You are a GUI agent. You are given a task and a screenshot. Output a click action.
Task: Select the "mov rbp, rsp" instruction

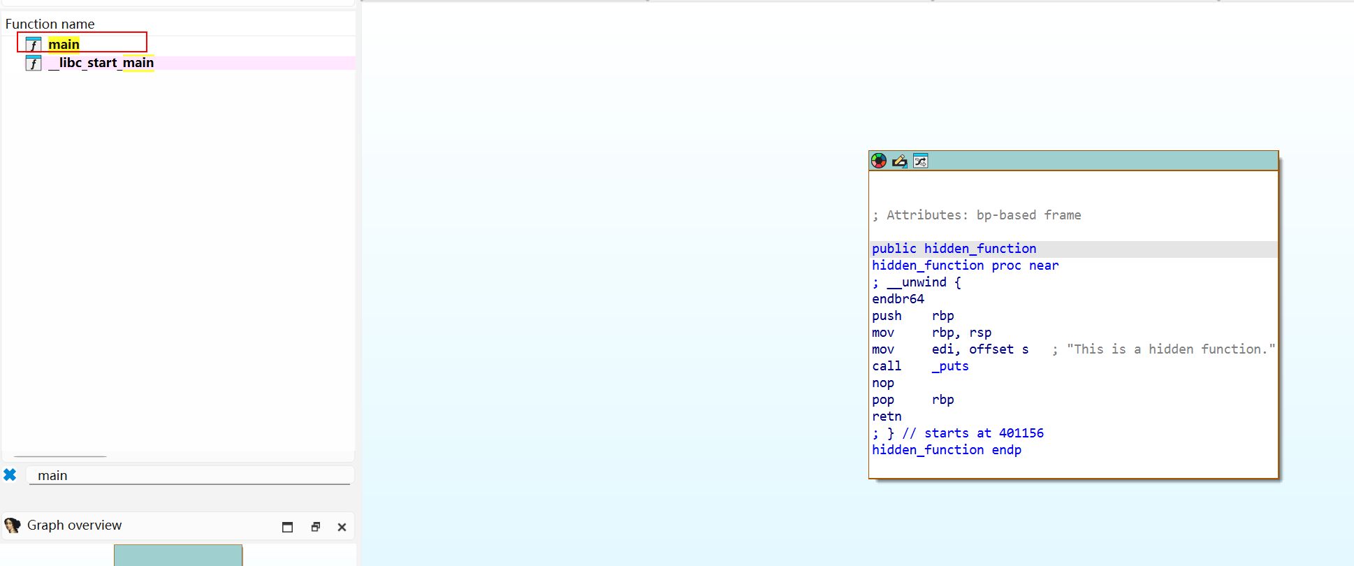pos(932,333)
